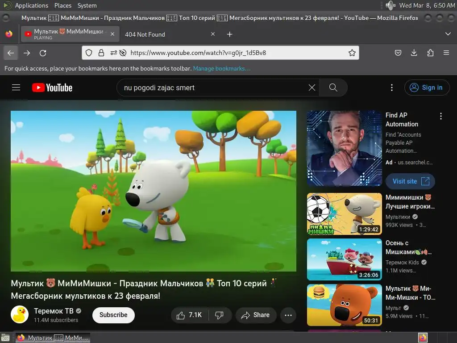Dislike the video with thumbs down
457x343 pixels.
coord(220,315)
